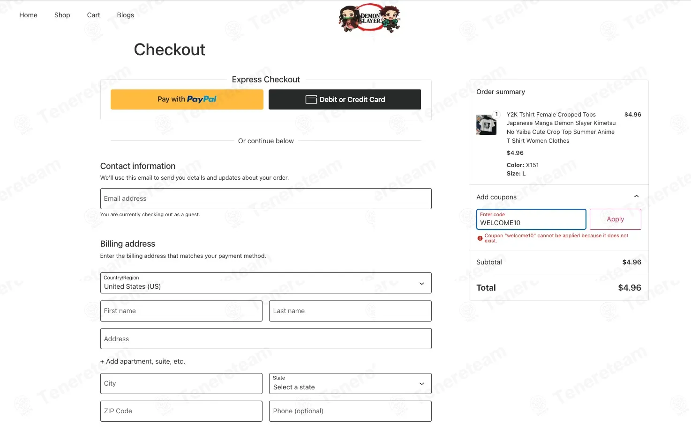Click the First name field
The width and height of the screenshot is (691, 439).
pyautogui.click(x=181, y=311)
